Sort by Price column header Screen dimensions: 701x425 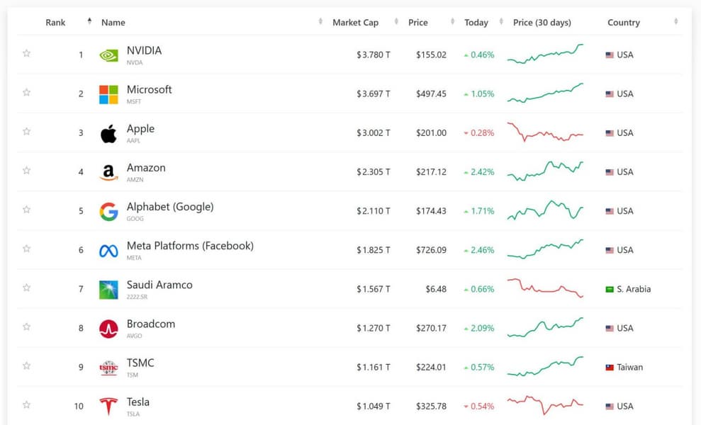418,23
